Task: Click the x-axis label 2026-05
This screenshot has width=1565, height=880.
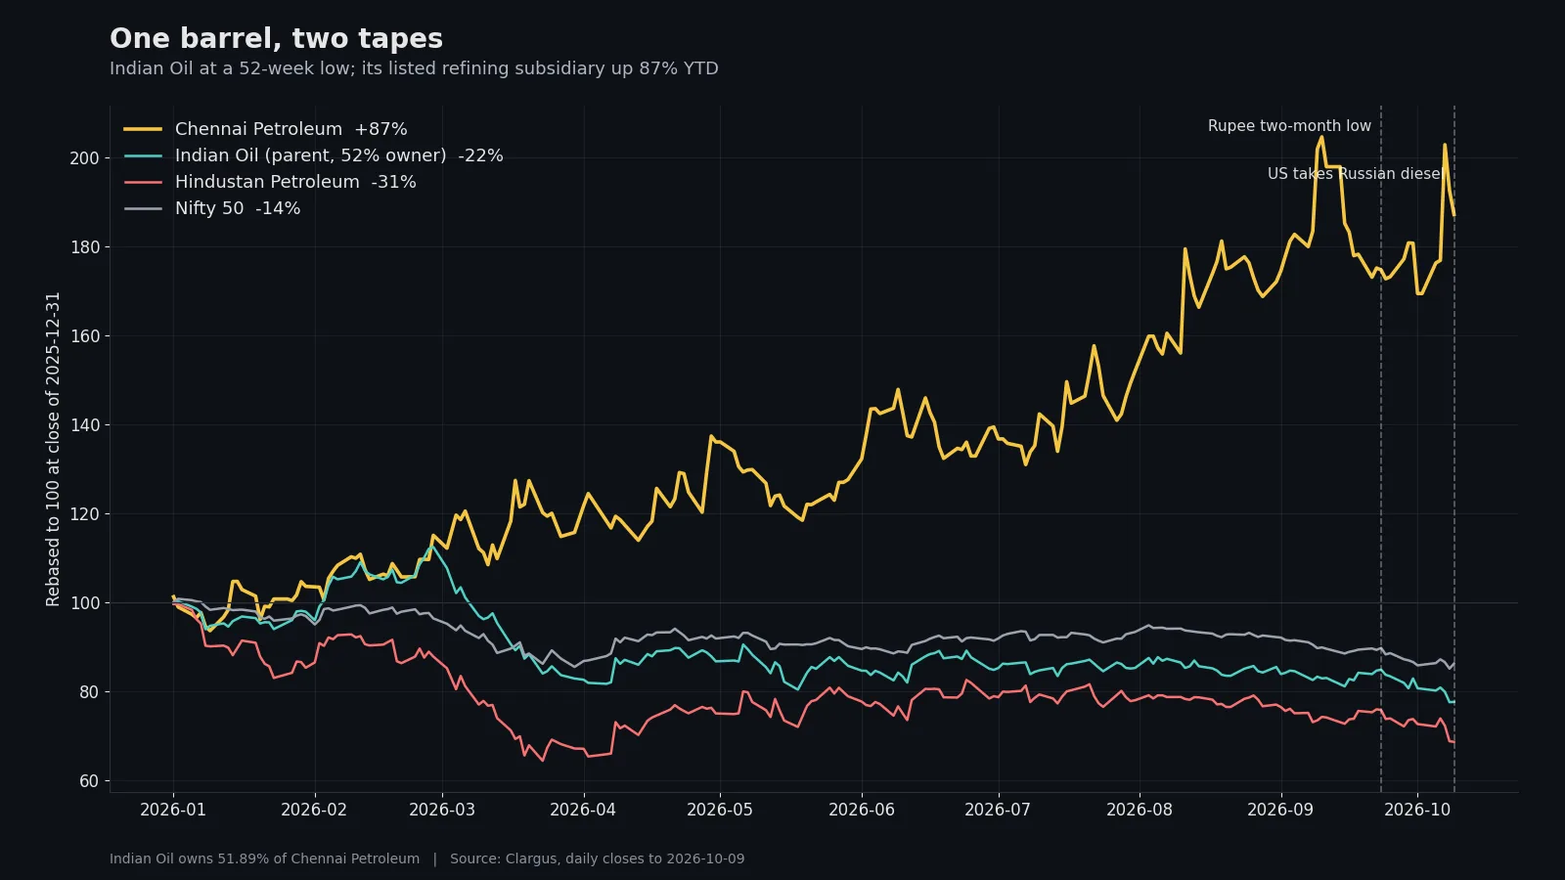Action: pos(720,810)
